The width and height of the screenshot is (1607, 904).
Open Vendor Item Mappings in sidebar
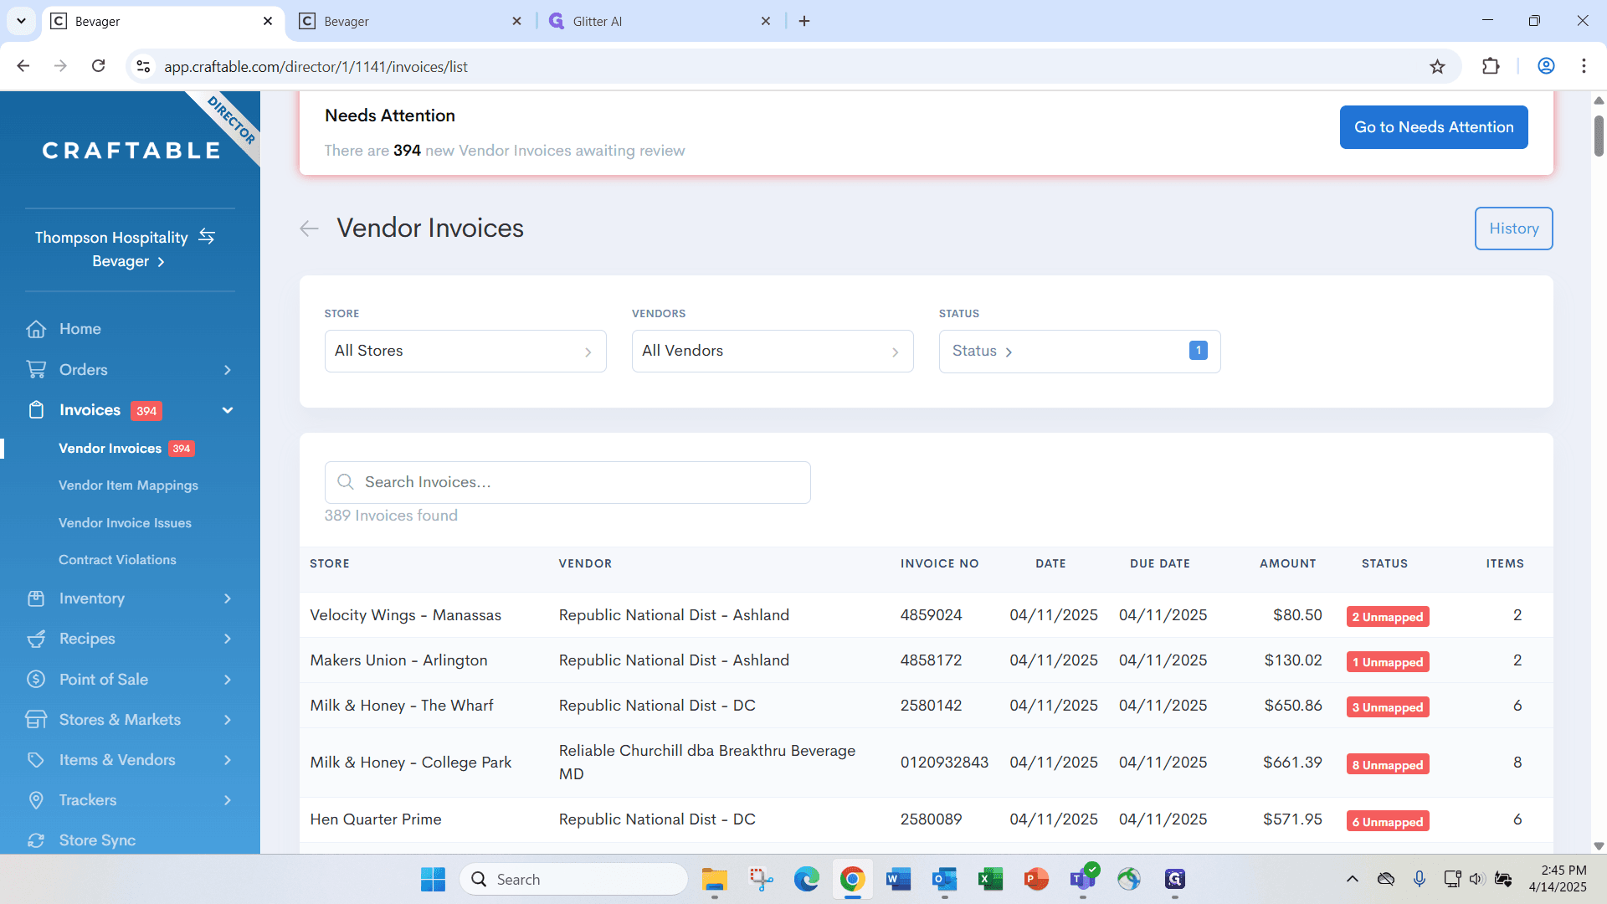click(128, 485)
